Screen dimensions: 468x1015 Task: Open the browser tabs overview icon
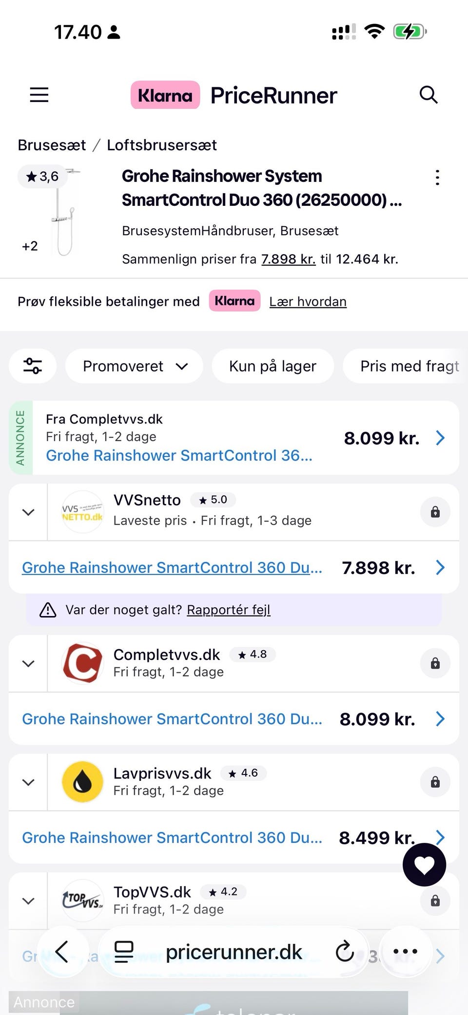[x=124, y=952]
